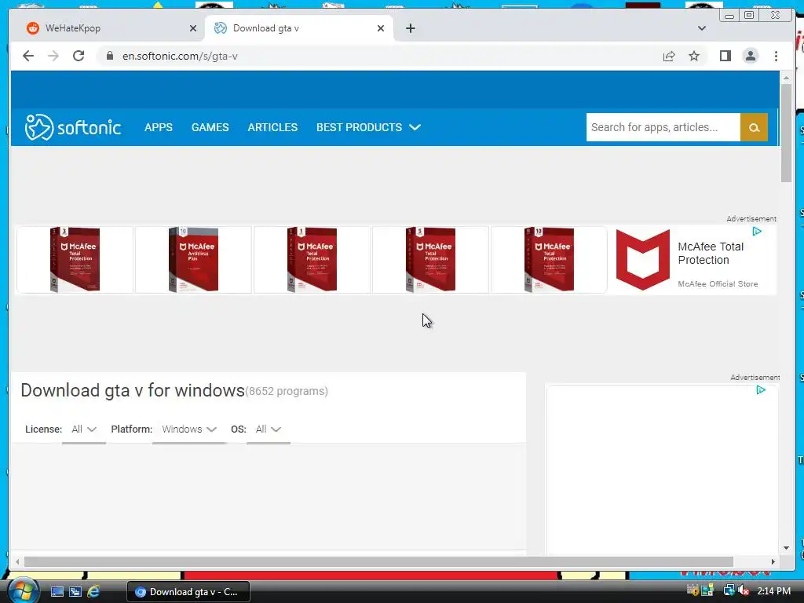Click the 2:14 PM taskbar clock
The image size is (804, 603).
(773, 591)
